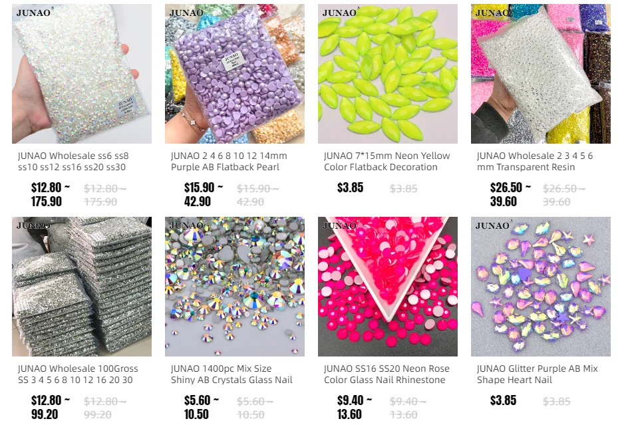The height and width of the screenshot is (425, 628).
Task: Open the Transparent Resin rhinestone bag image
Action: click(x=541, y=74)
